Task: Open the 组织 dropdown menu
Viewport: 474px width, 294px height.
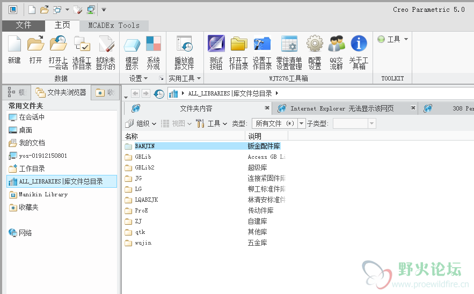Action: 141,123
